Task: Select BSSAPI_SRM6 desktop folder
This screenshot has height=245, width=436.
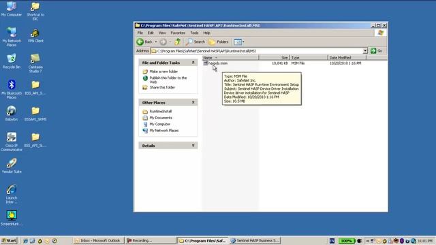Action: coord(35,114)
